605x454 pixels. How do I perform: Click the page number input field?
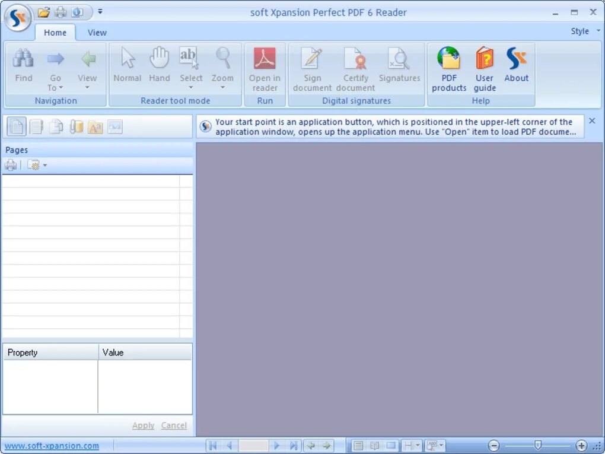click(253, 446)
